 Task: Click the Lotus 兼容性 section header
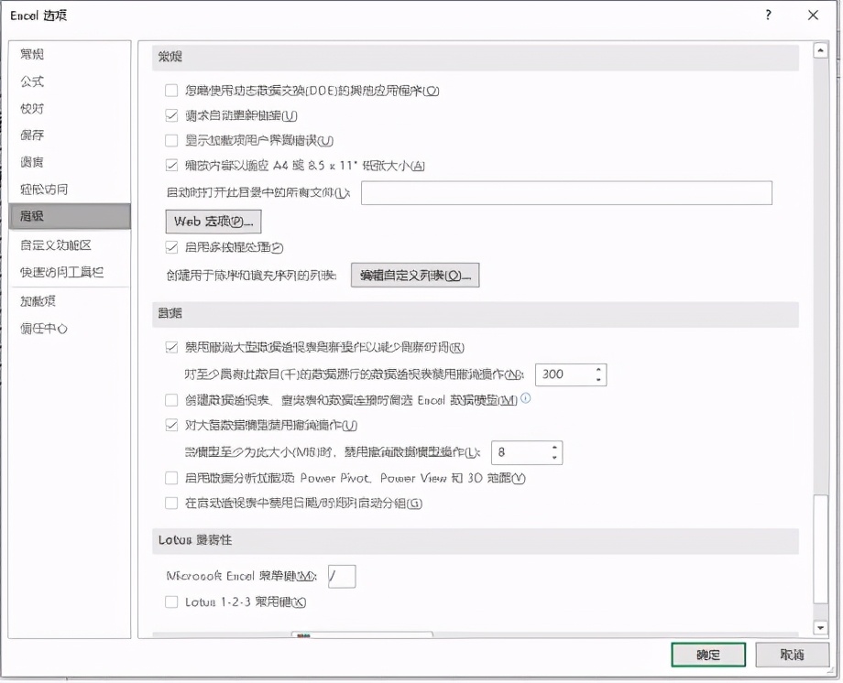click(x=476, y=540)
